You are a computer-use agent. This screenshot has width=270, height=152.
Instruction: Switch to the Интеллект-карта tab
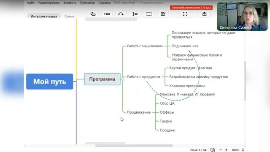click(x=44, y=16)
